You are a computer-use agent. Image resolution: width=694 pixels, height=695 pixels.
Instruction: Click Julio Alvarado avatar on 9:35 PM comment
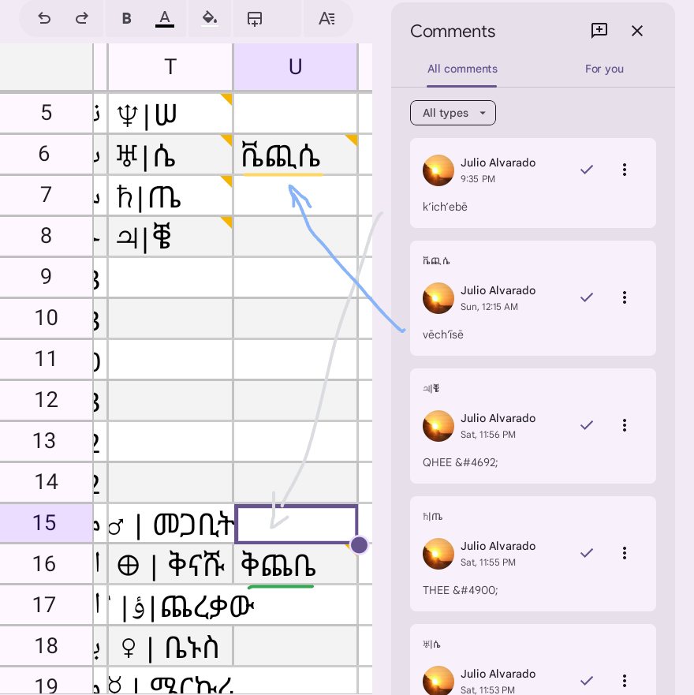tap(438, 170)
